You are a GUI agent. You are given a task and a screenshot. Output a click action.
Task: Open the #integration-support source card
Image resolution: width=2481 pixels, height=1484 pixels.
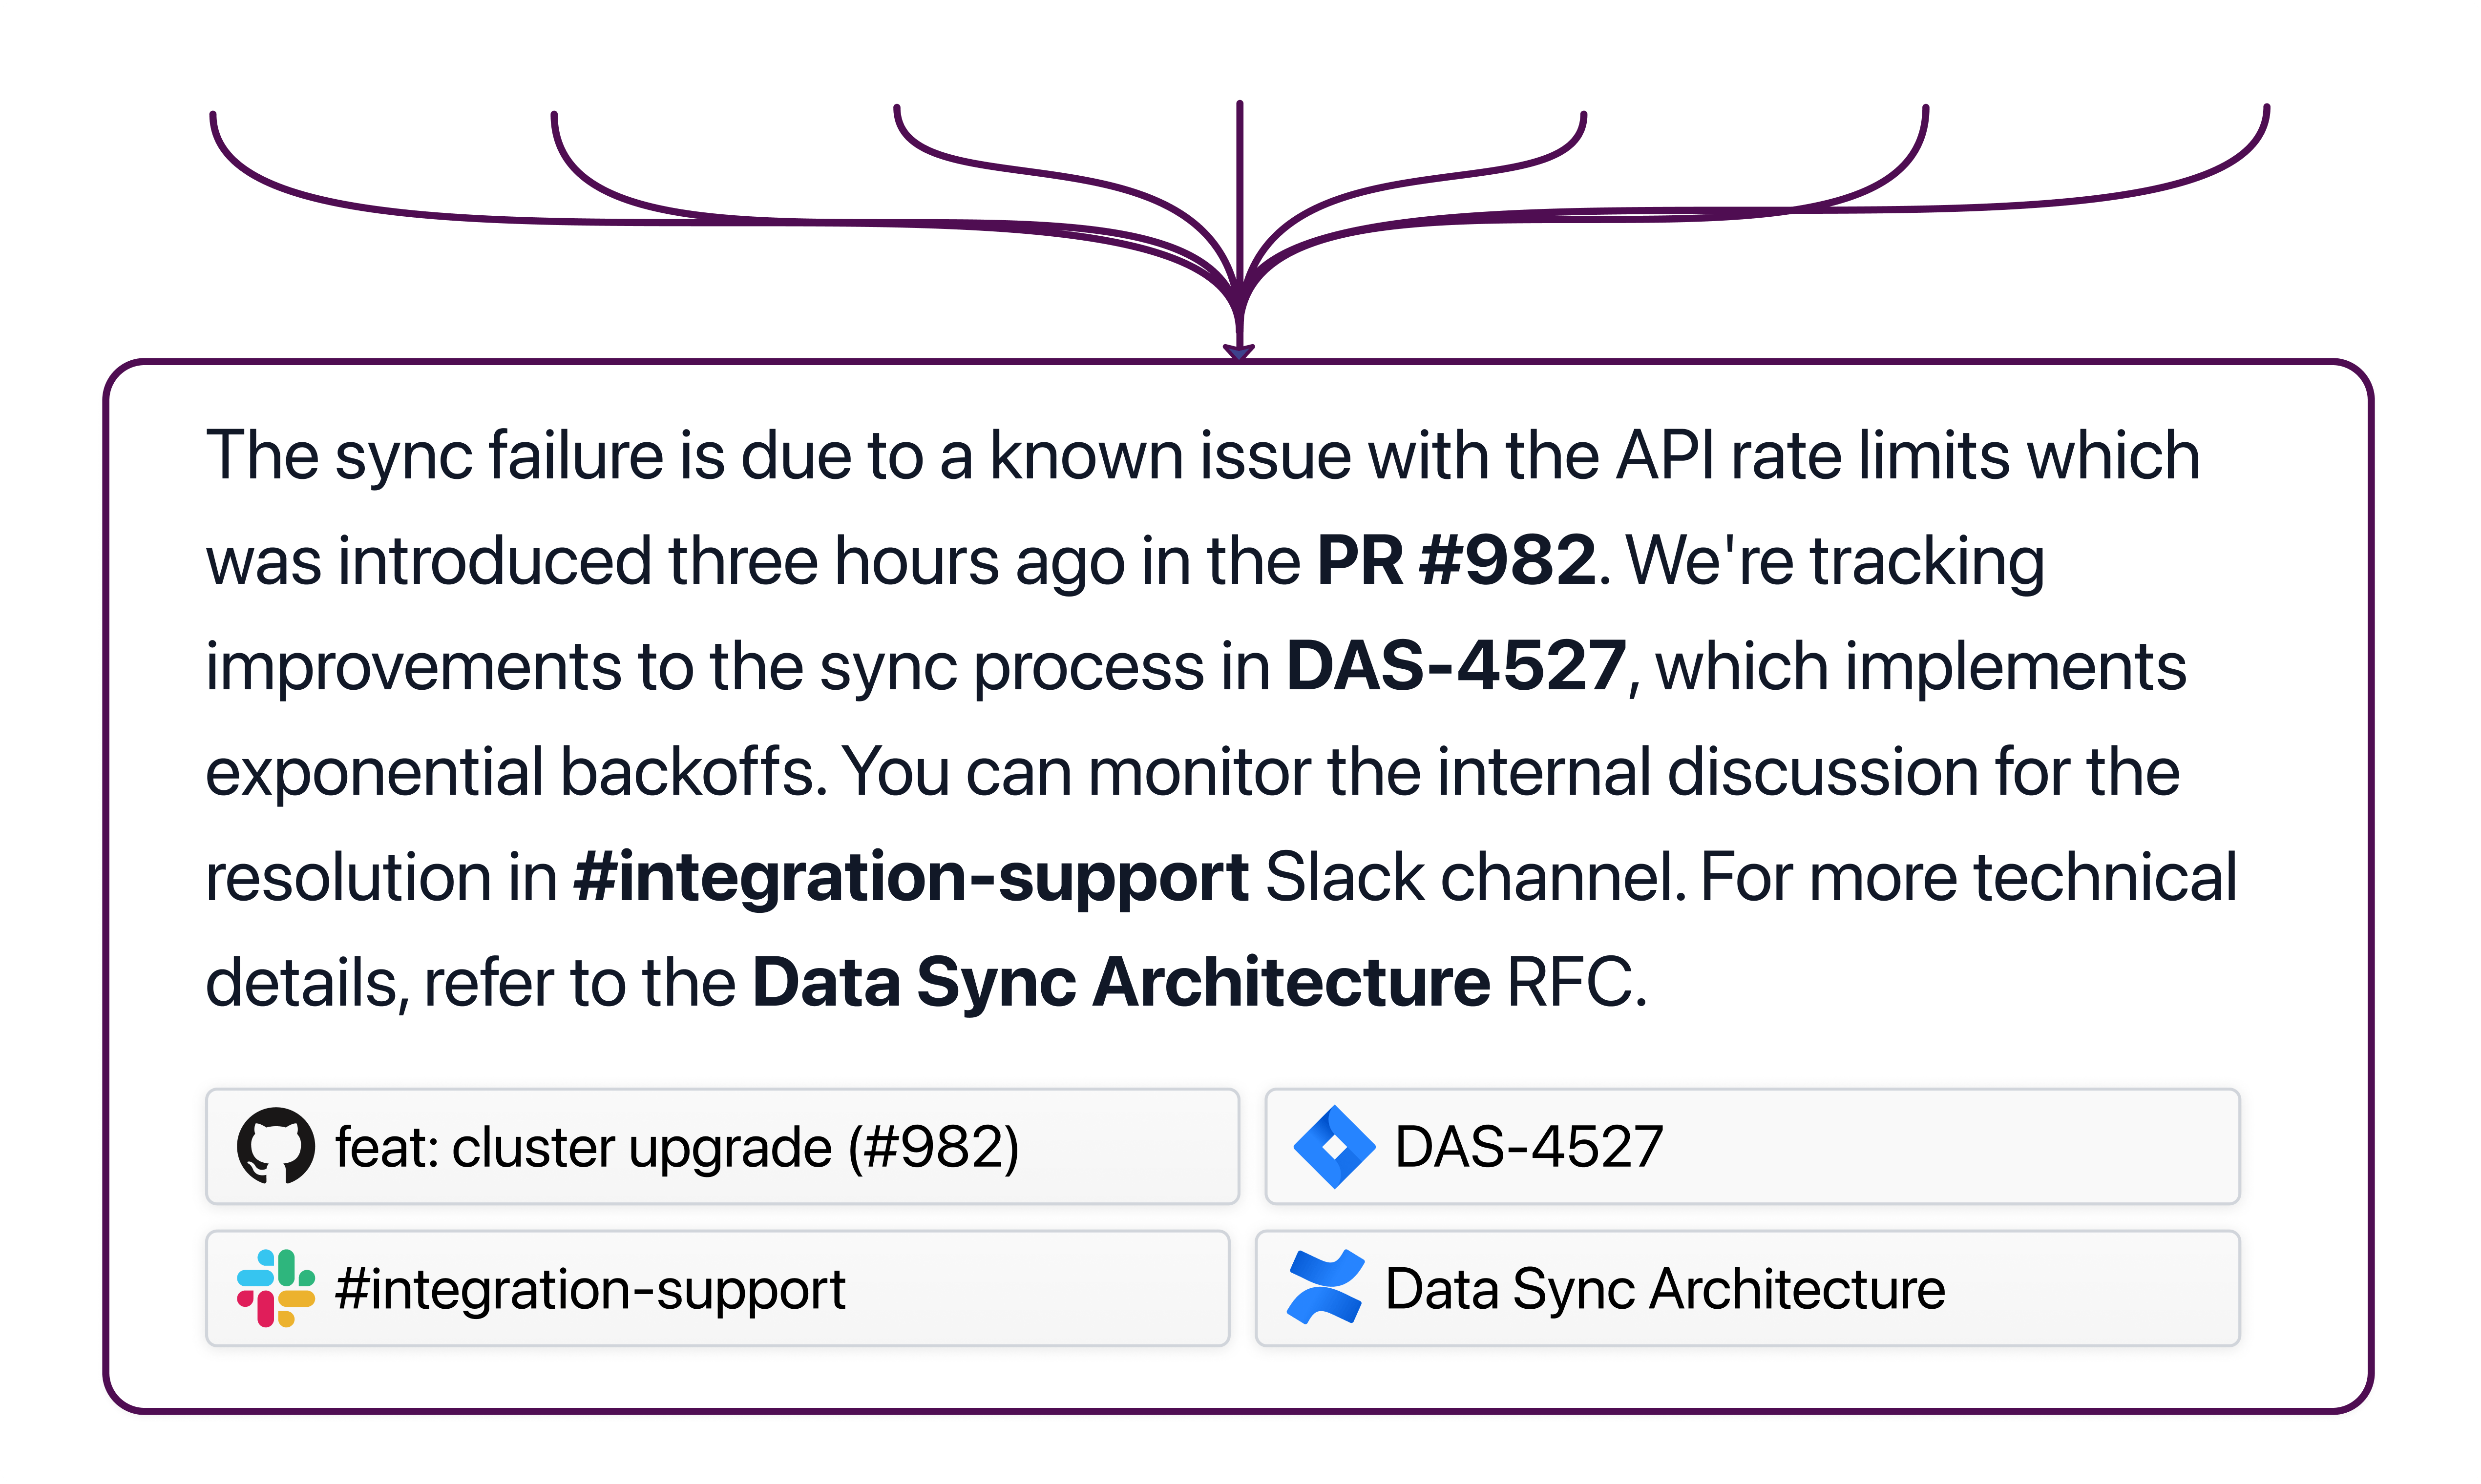pos(717,1288)
